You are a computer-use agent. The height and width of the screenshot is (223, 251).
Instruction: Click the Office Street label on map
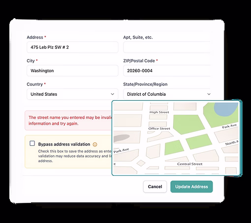159,129
